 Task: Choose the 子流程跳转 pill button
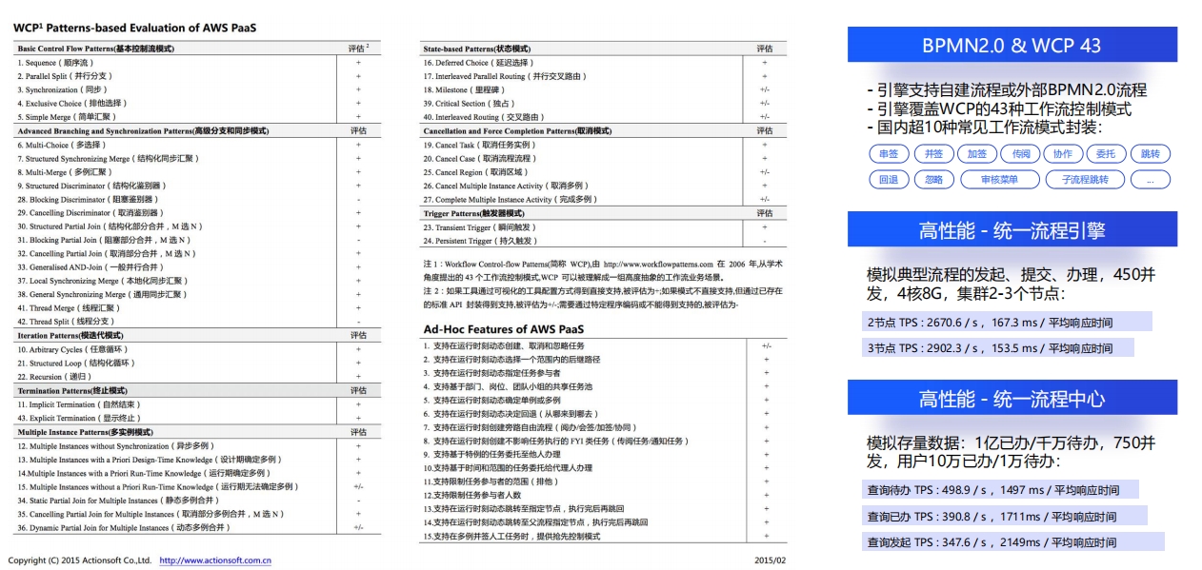click(1085, 179)
